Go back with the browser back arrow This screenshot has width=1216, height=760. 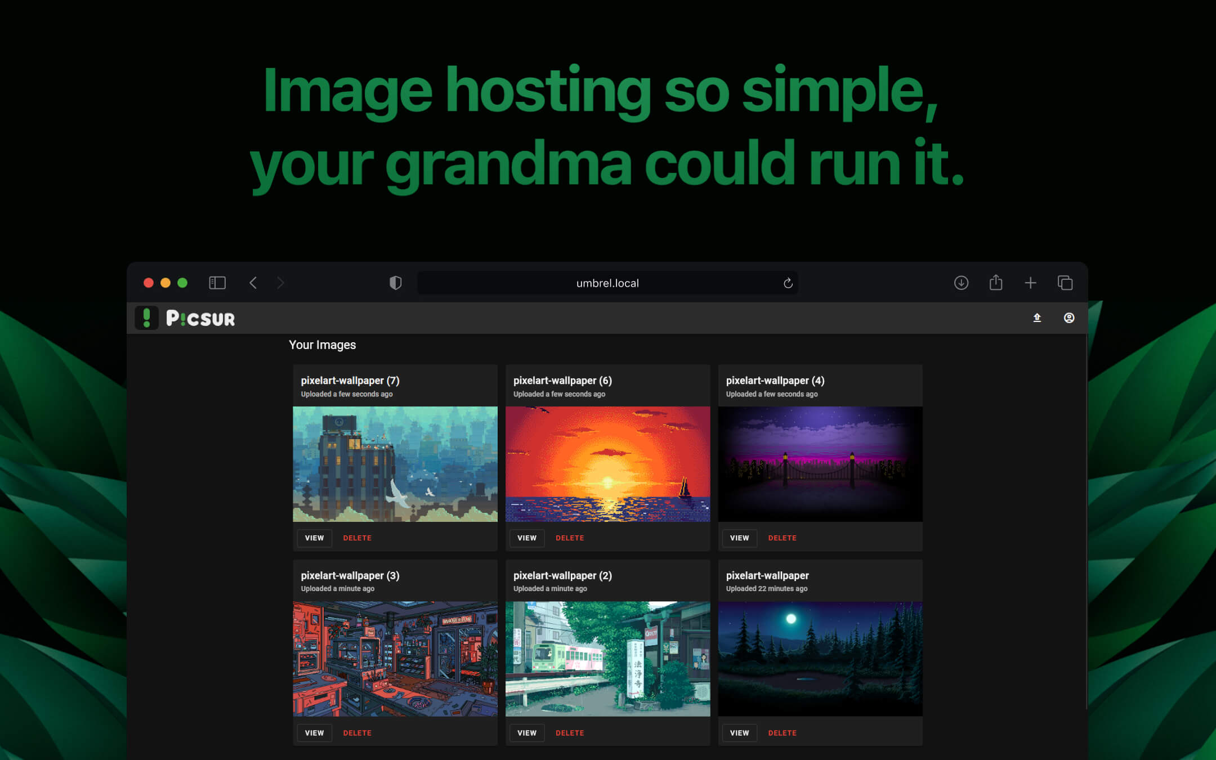[x=253, y=283]
